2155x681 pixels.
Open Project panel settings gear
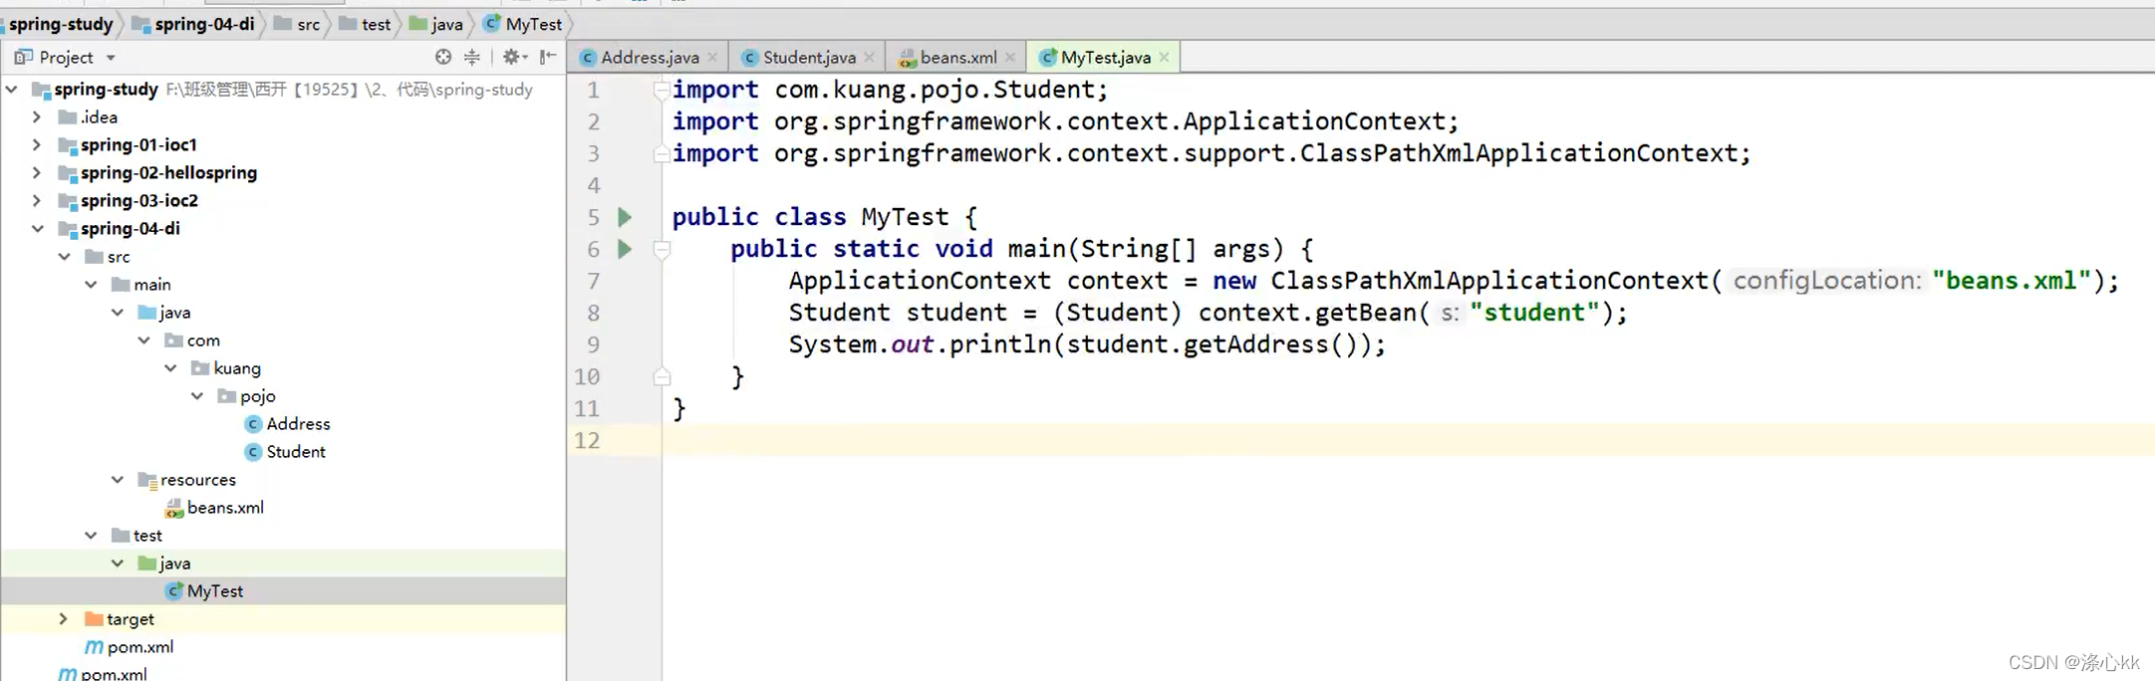(x=514, y=57)
